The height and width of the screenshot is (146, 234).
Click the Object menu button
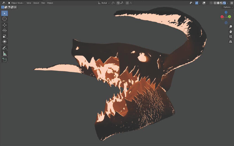(x=50, y=3)
